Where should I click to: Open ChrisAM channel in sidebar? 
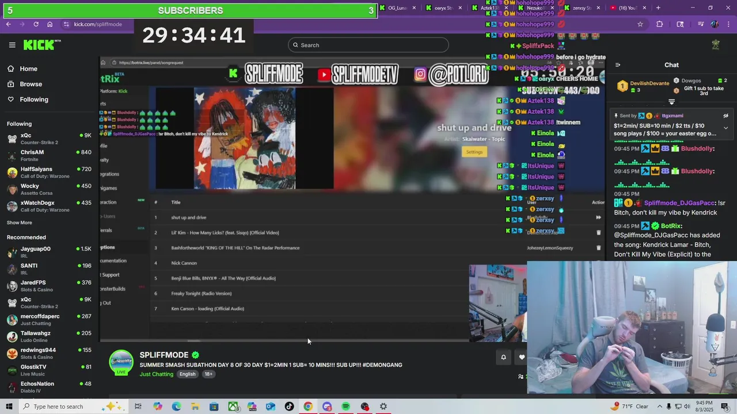50,155
